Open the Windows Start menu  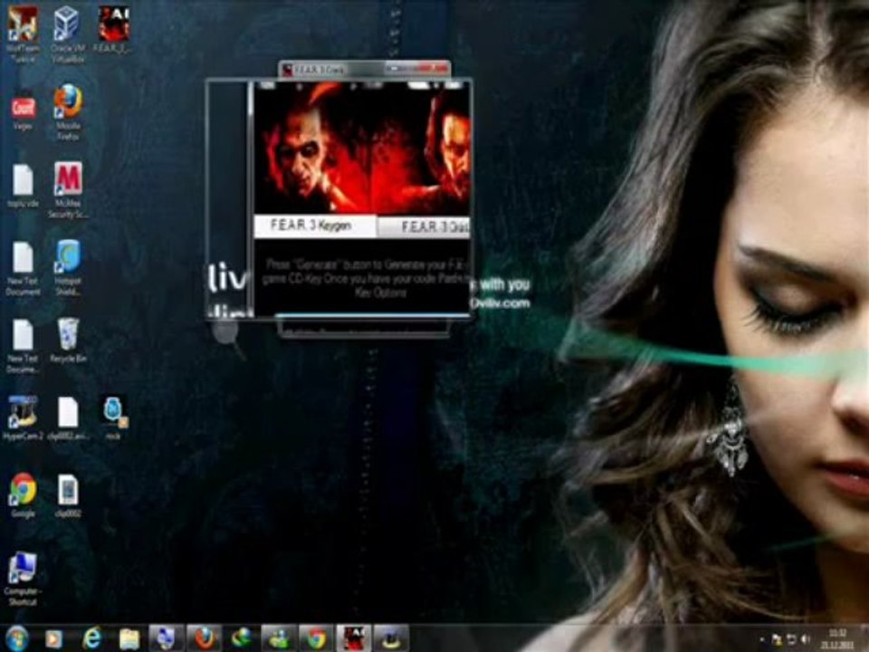tap(16, 638)
